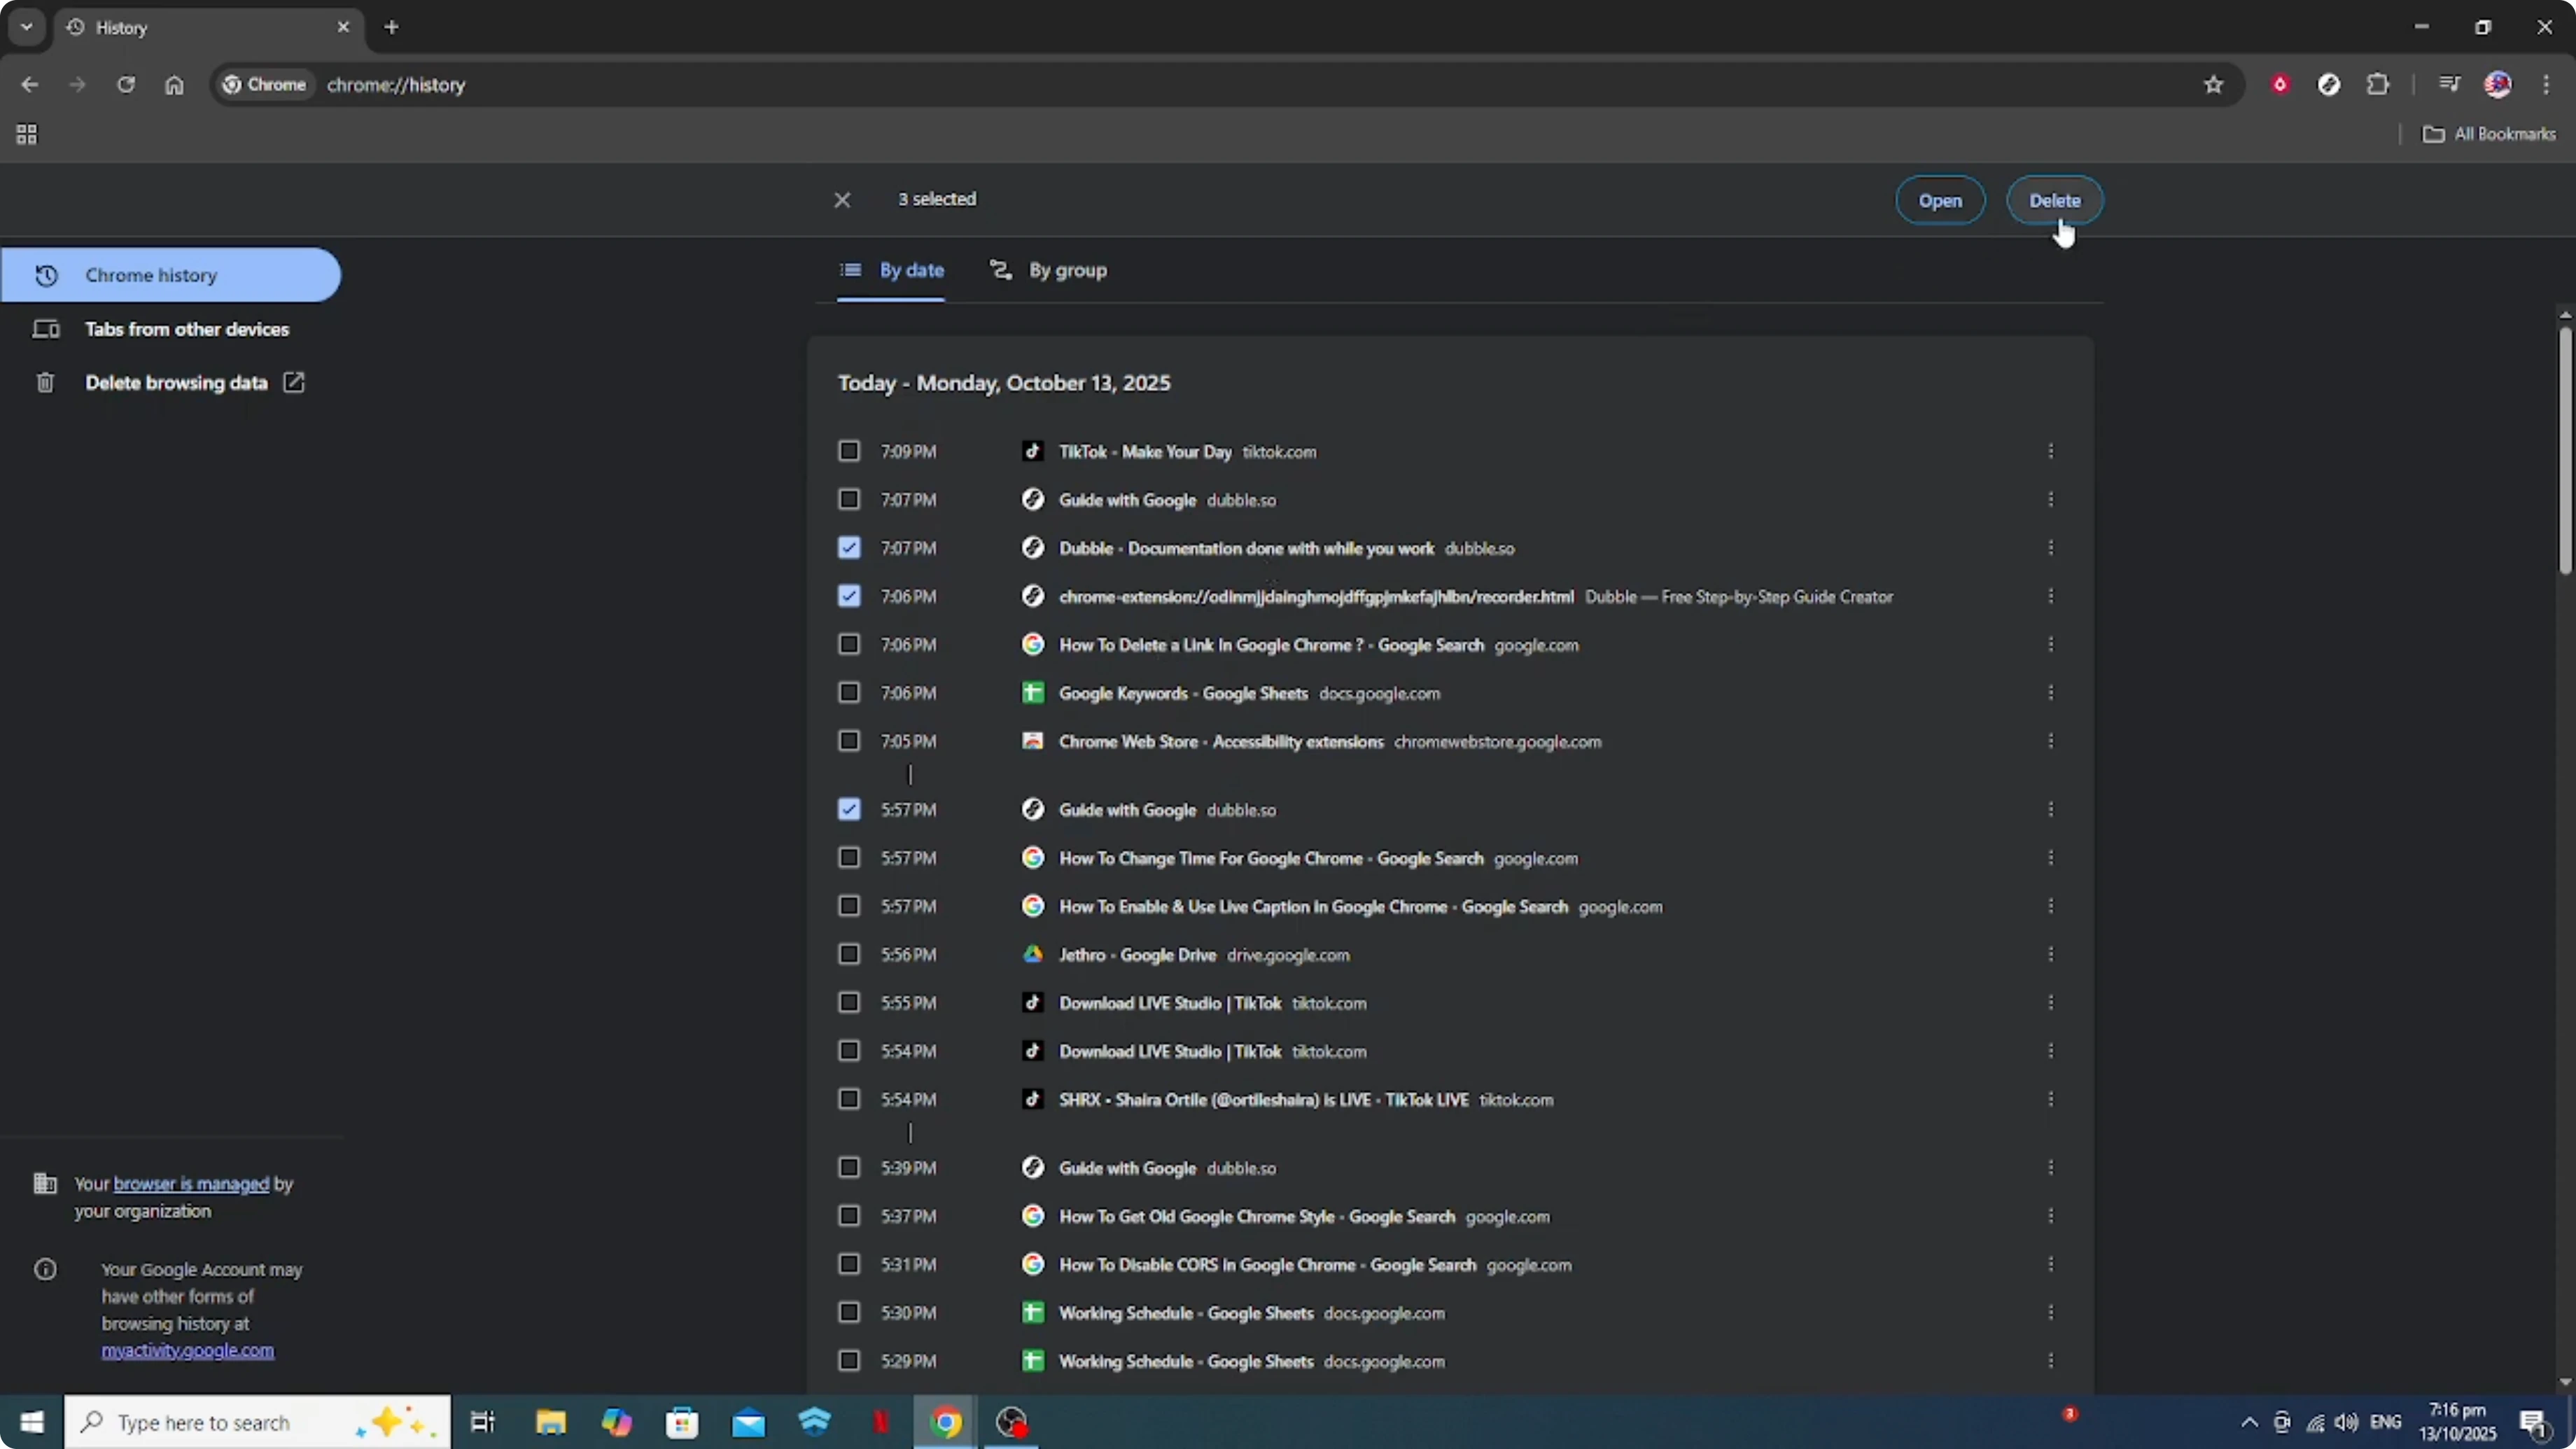Open Delete browsing data
The height and width of the screenshot is (1449, 2576).
coord(170,383)
